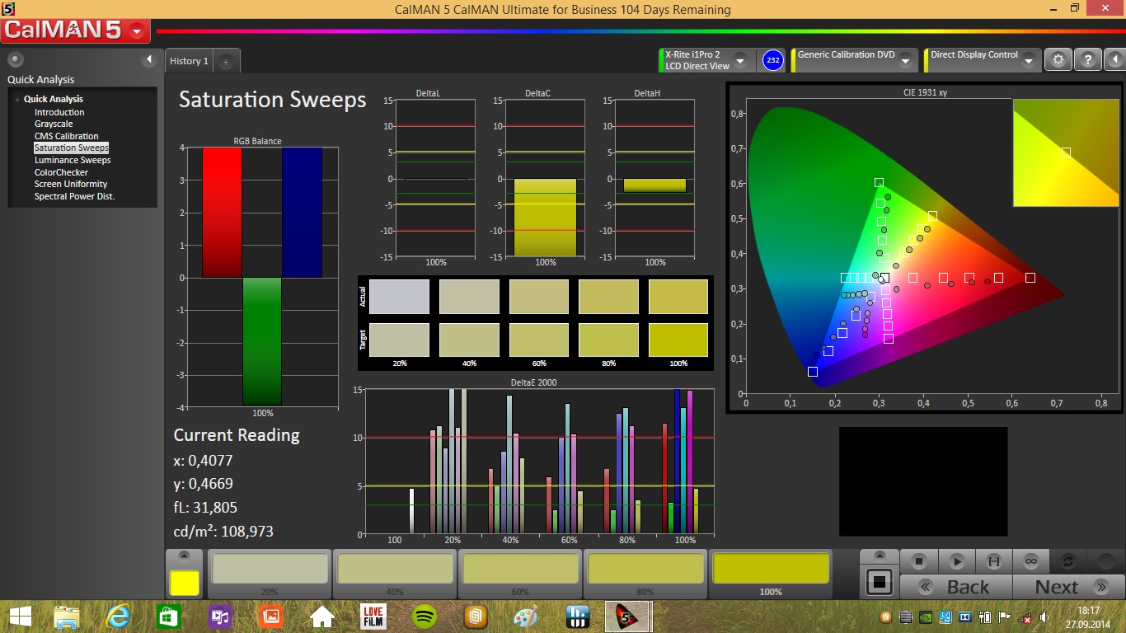This screenshot has width=1126, height=633.
Task: Add a new history tab with plus icon
Action: tap(226, 61)
